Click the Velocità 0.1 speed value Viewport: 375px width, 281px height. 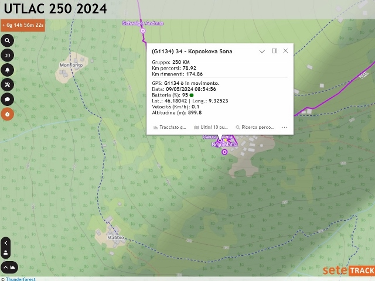[x=195, y=107]
